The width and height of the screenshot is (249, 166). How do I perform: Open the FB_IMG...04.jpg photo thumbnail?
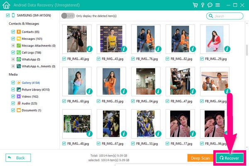point(145,81)
